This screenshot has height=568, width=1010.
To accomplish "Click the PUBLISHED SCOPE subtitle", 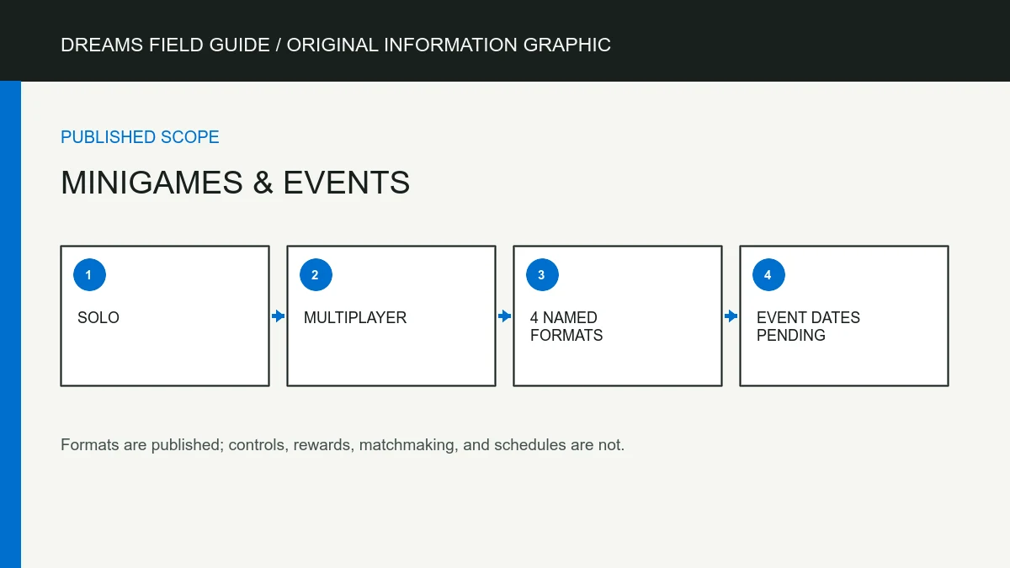I will [x=140, y=137].
